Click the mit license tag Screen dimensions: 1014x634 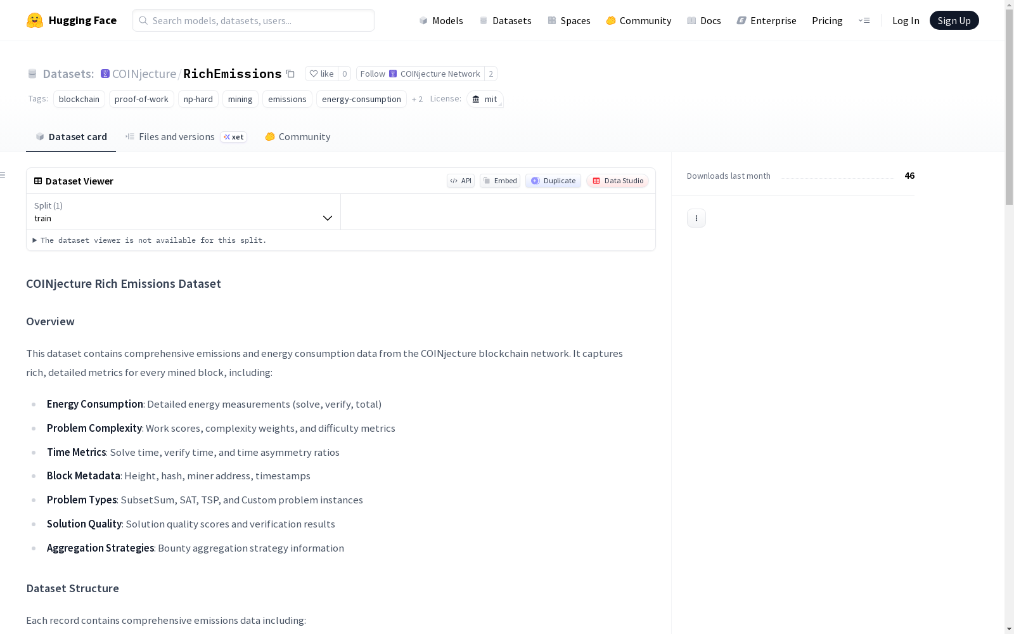click(485, 99)
